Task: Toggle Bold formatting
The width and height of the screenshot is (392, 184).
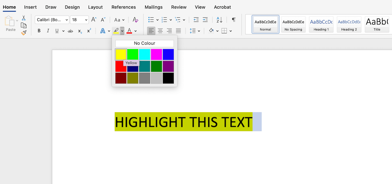Action: pyautogui.click(x=39, y=31)
